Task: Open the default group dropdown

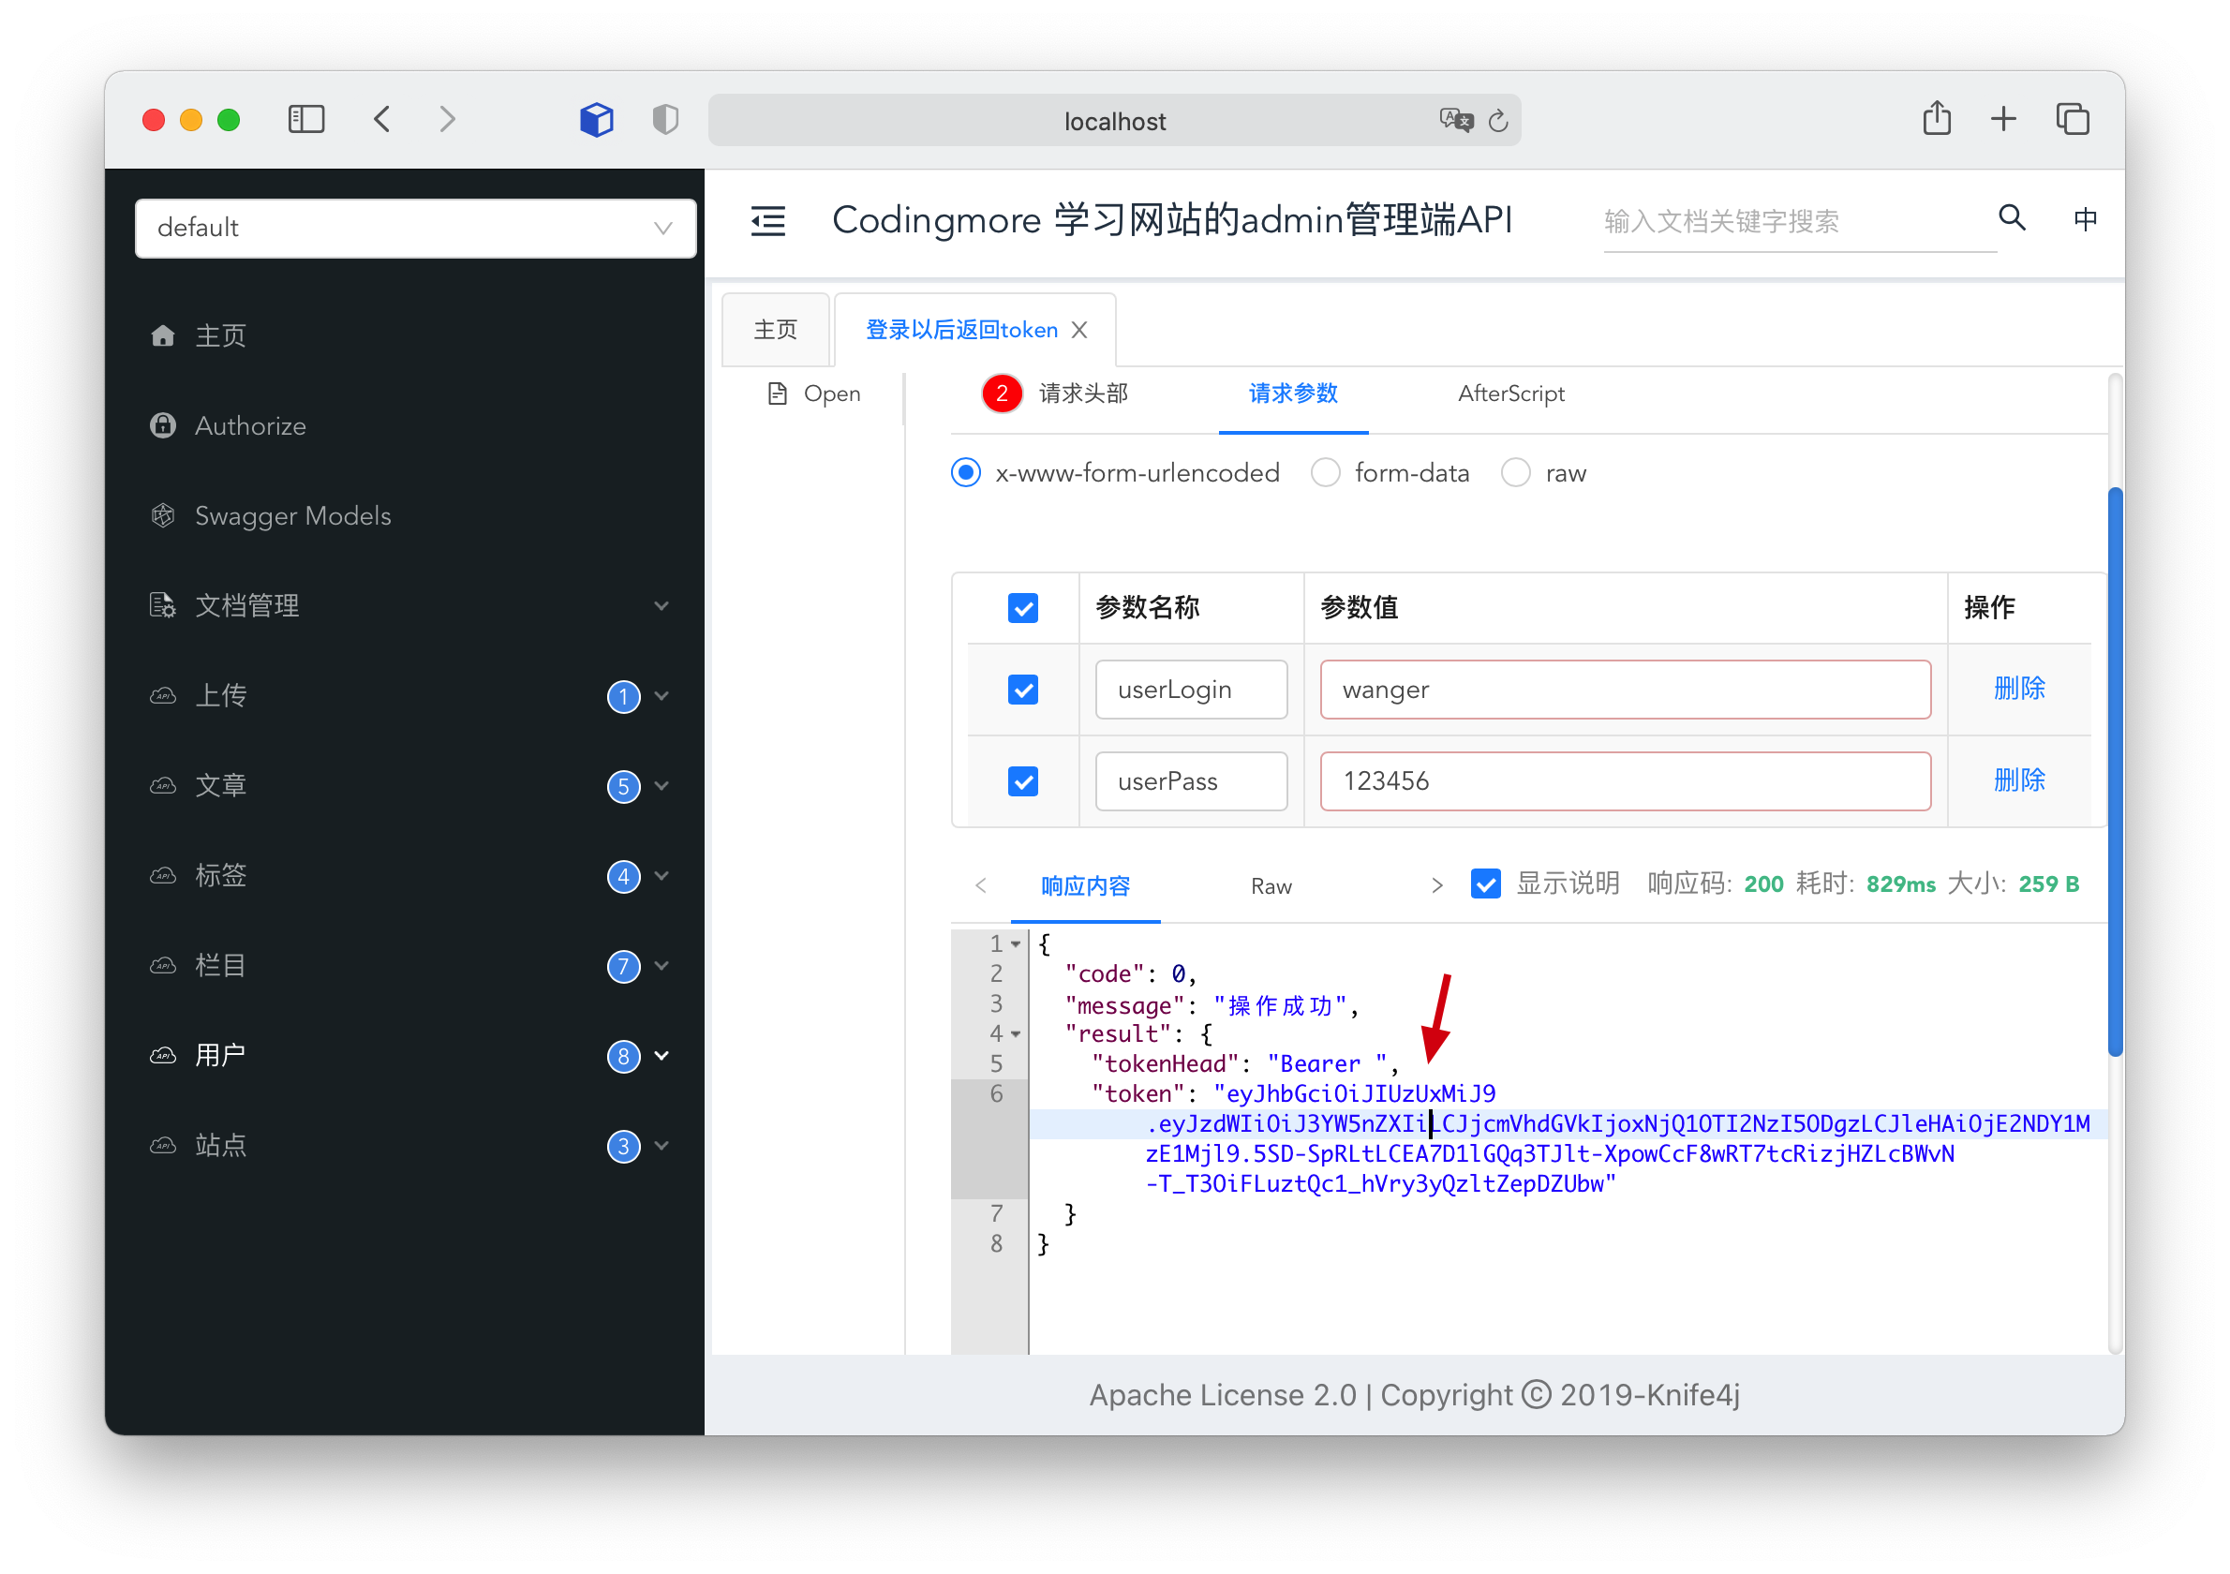Action: pos(415,229)
